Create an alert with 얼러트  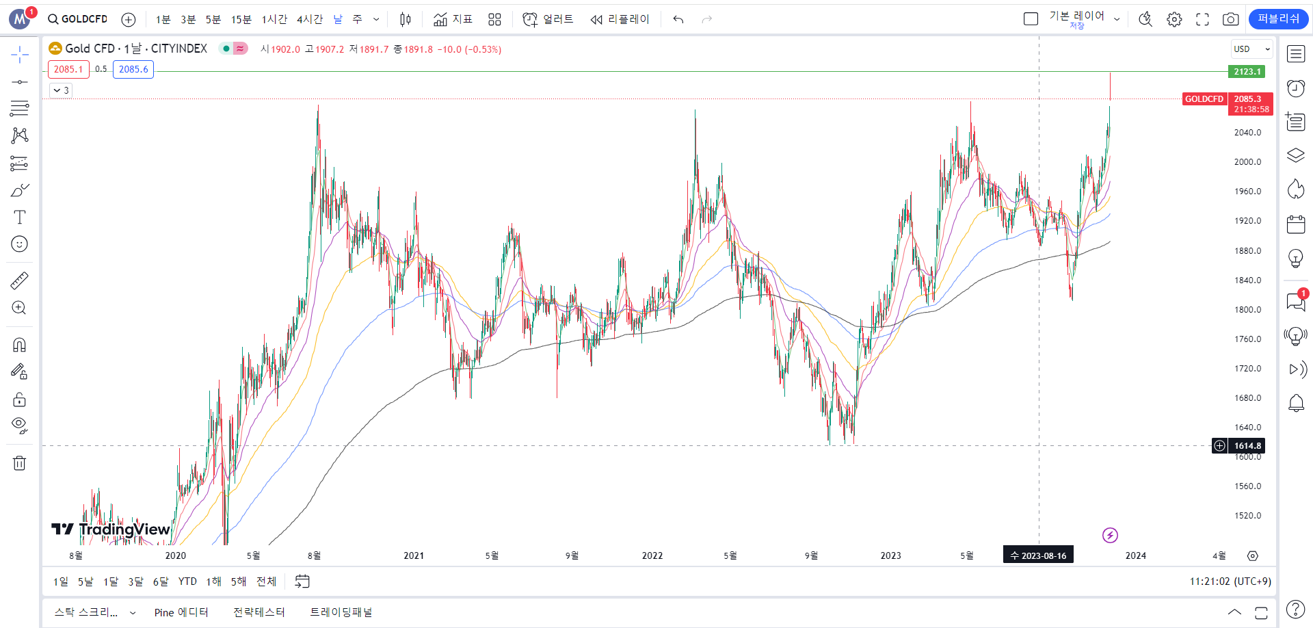tap(548, 19)
